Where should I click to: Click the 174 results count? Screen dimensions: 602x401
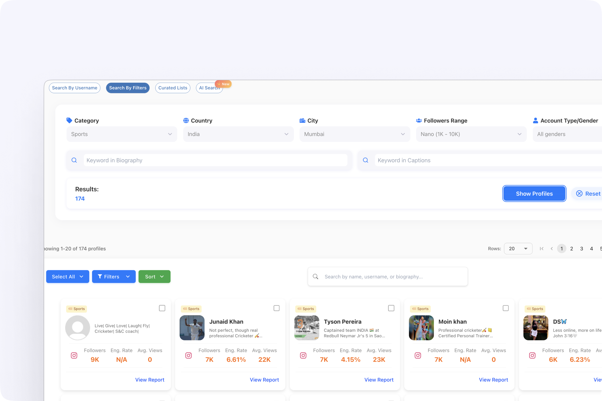pos(80,198)
